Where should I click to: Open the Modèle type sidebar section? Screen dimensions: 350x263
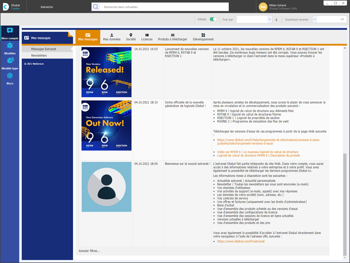pyautogui.click(x=10, y=63)
